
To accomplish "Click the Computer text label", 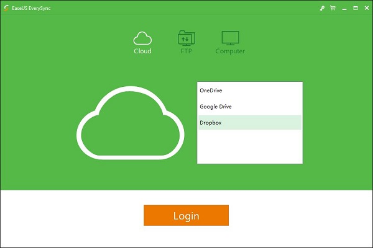I will pos(230,51).
